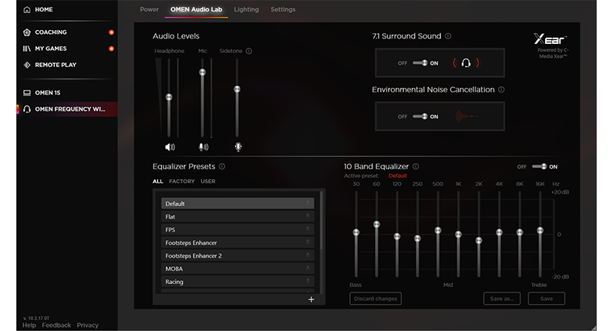Click lock icon on Flat preset
The image size is (613, 331).
pyautogui.click(x=308, y=216)
